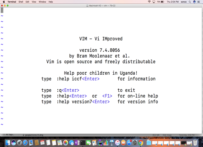Click 'Vim is open source' line
This screenshot has width=203, height=147.
(101, 62)
